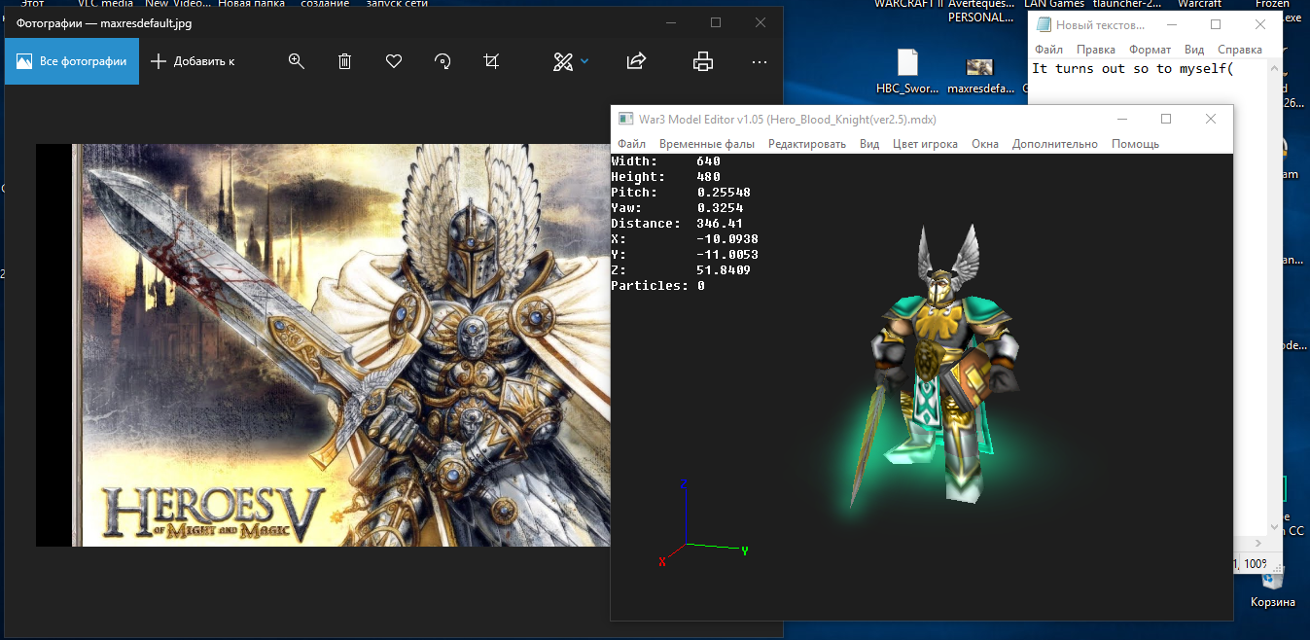Click the Notepad title bar icon
The height and width of the screenshot is (640, 1310).
[x=1044, y=24]
